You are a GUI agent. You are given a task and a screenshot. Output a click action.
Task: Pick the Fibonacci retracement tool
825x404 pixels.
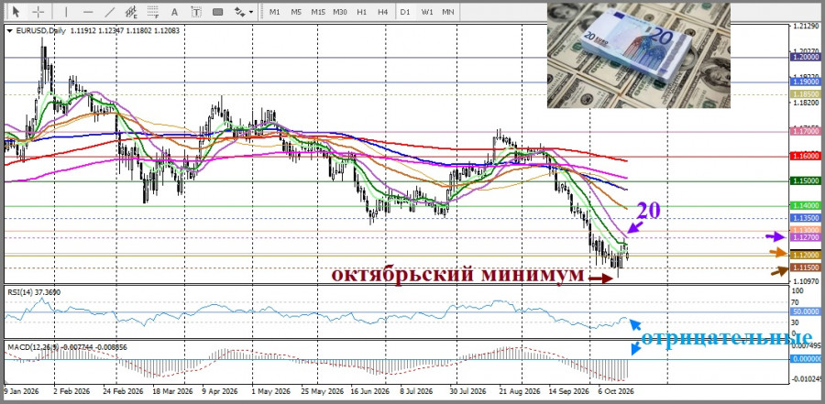click(x=153, y=11)
